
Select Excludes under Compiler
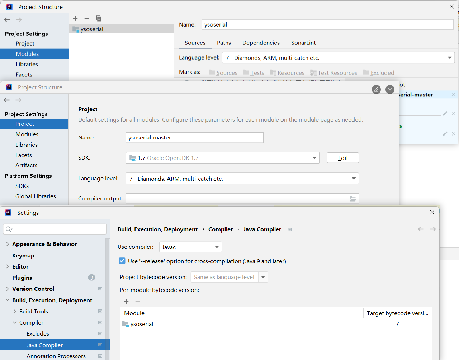coord(38,334)
